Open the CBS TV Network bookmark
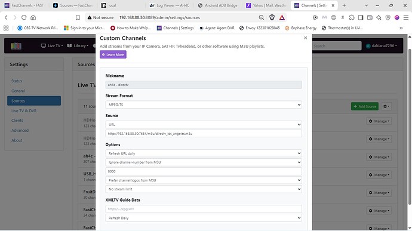The height and width of the screenshot is (231, 412). point(38,28)
